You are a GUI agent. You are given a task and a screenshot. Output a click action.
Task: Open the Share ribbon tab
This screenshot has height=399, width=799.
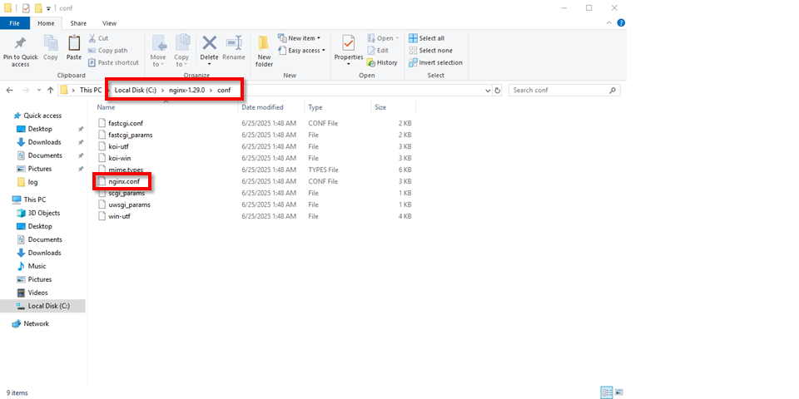point(78,23)
